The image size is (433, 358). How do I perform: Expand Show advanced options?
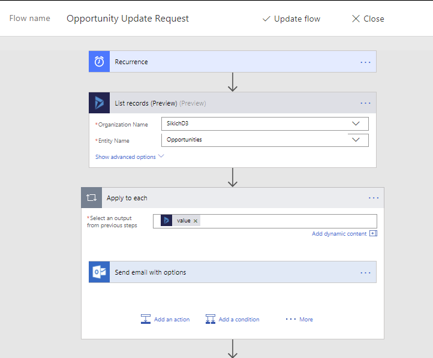click(x=129, y=157)
